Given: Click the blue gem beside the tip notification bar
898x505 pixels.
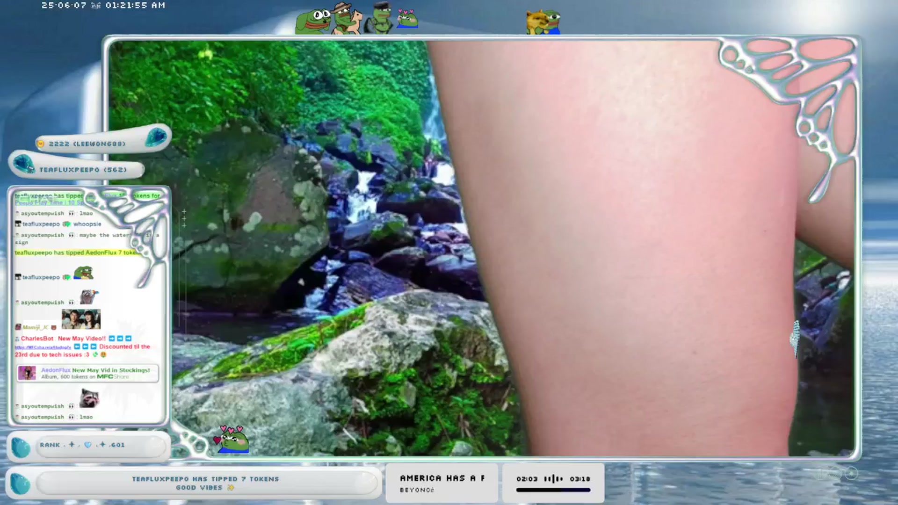Looking at the screenshot, I should [20, 484].
